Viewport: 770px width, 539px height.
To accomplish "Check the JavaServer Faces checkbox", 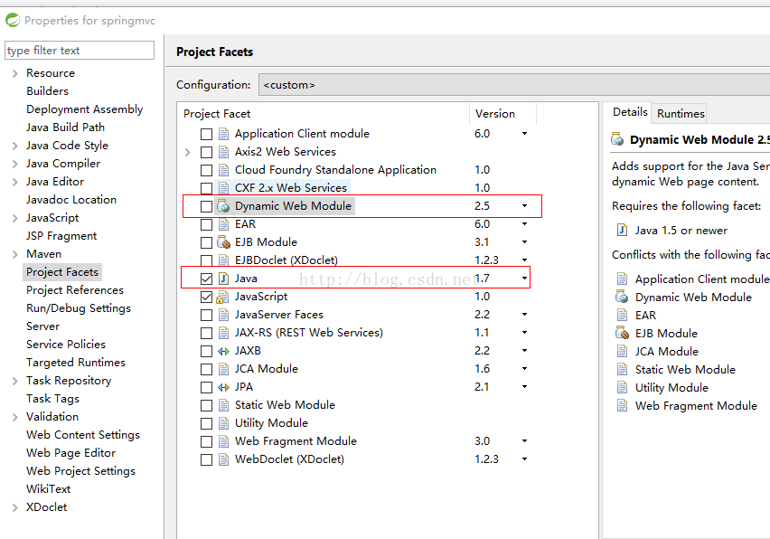I will click(x=207, y=315).
